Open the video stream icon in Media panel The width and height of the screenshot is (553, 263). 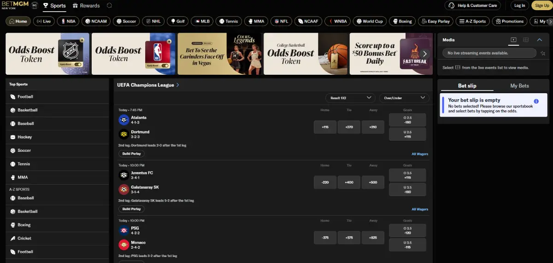[x=513, y=40]
